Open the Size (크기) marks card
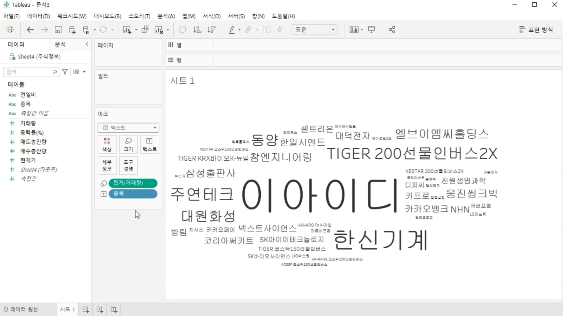 click(x=128, y=145)
